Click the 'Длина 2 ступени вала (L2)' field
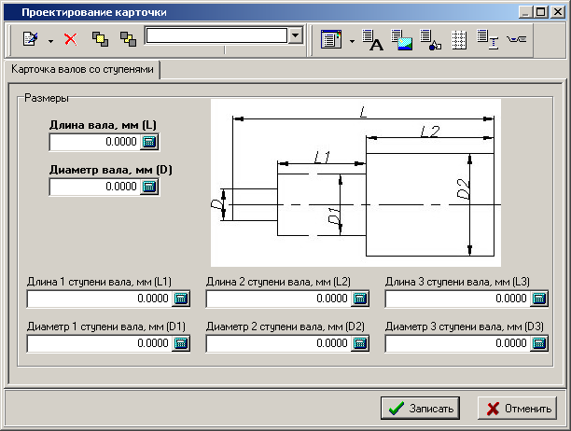 click(278, 299)
